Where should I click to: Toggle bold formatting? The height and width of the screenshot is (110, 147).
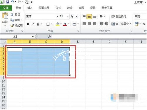pyautogui.click(x=28, y=24)
